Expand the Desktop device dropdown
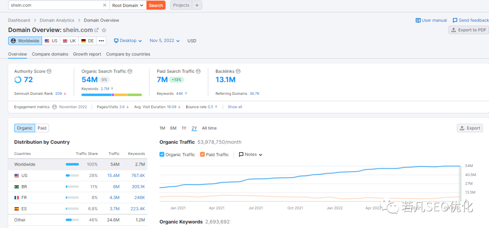The height and width of the screenshot is (228, 489). (x=128, y=41)
